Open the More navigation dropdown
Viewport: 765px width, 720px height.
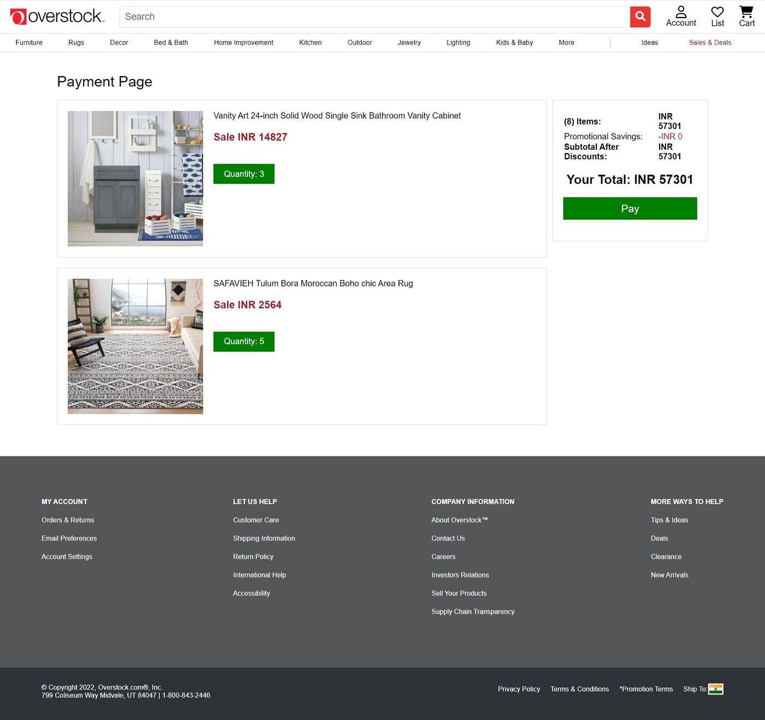(566, 43)
